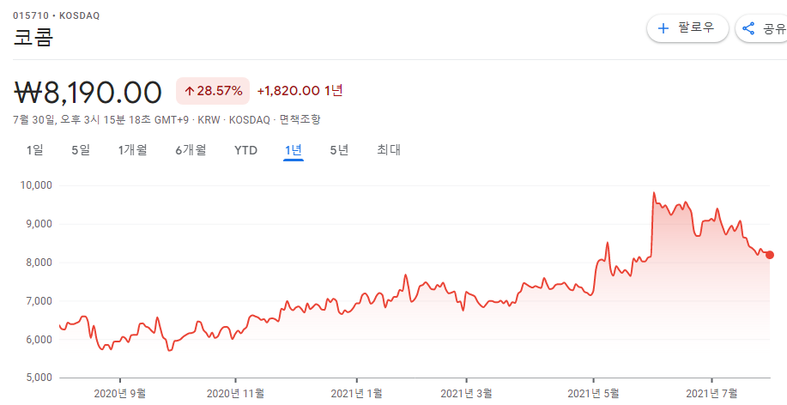Click the 2020년 9월 axis label

(x=120, y=393)
